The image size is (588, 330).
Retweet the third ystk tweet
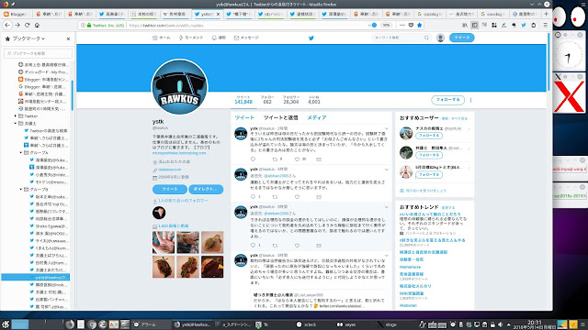pos(275,246)
